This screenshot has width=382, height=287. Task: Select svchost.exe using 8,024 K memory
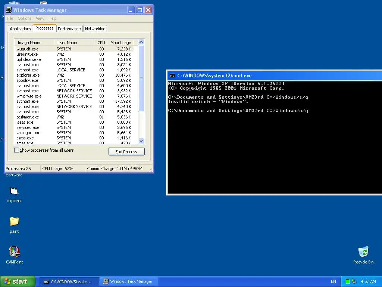[x=74, y=65]
